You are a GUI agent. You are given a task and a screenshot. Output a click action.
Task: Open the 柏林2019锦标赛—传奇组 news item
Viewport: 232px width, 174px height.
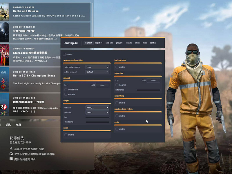click(x=30, y=104)
